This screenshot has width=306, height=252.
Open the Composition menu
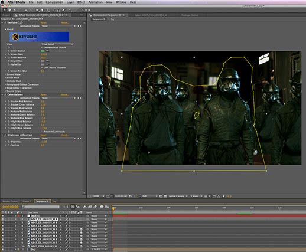[54, 2]
